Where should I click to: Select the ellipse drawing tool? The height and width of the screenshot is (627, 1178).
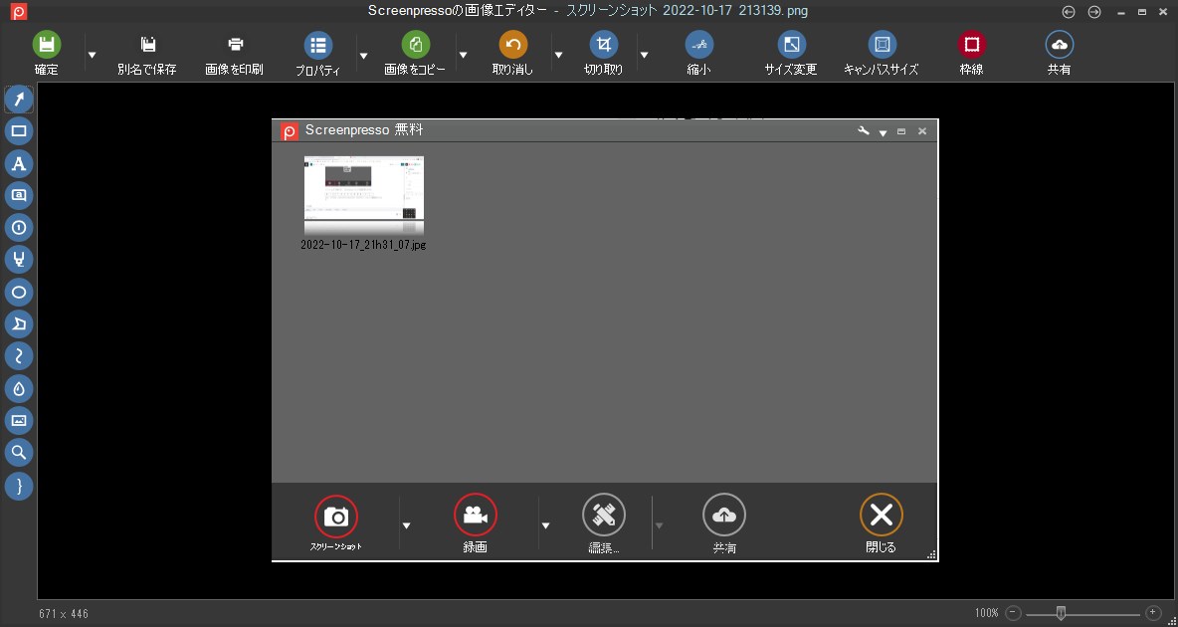pyautogui.click(x=19, y=293)
